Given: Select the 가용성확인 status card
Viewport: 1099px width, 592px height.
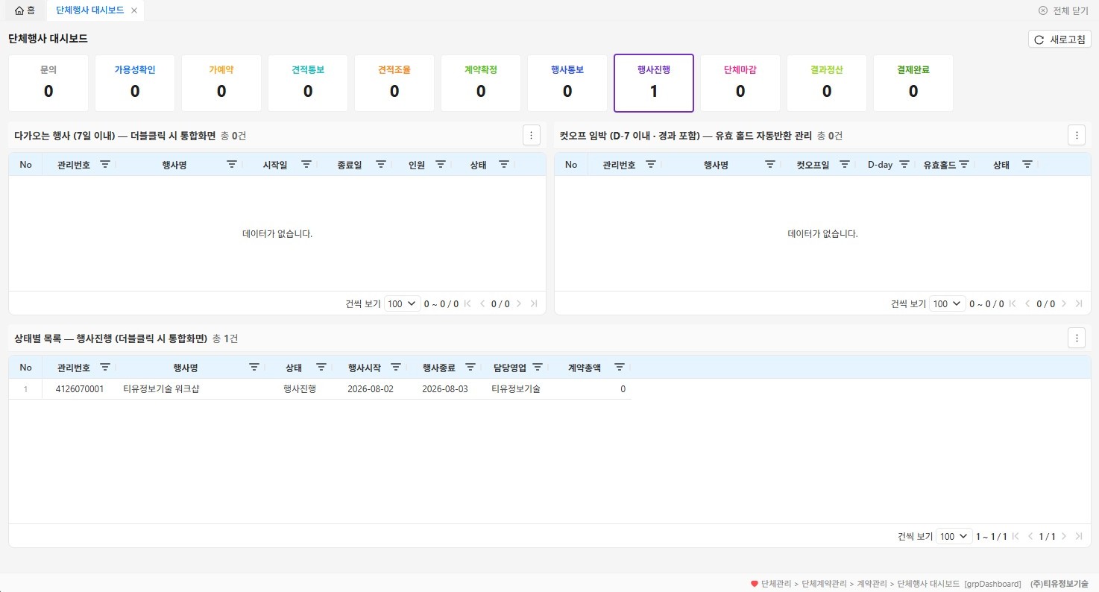Looking at the screenshot, I should click(135, 83).
